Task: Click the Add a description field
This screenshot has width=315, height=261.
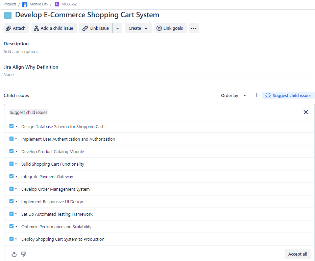Action: coord(22,52)
